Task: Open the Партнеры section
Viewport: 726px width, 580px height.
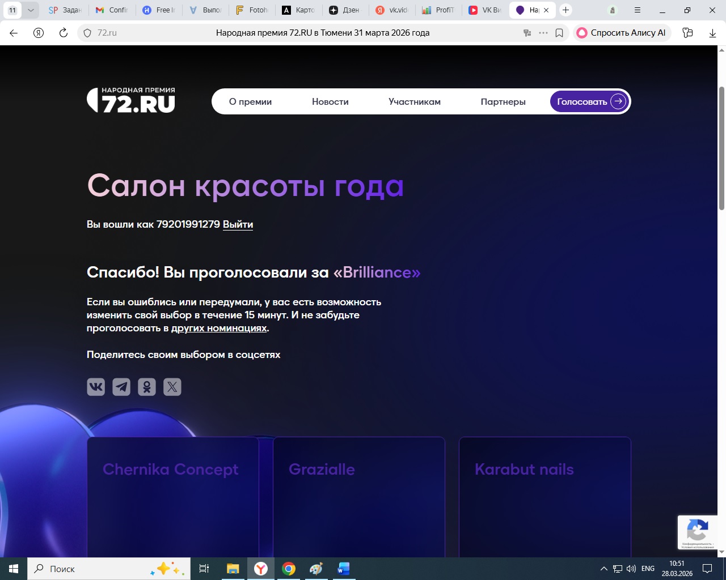Action: [x=503, y=102]
